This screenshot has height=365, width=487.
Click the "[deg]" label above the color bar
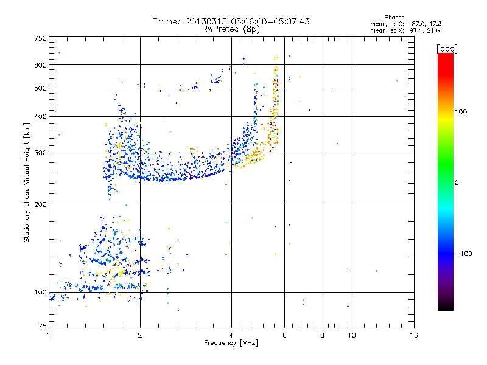[447, 49]
